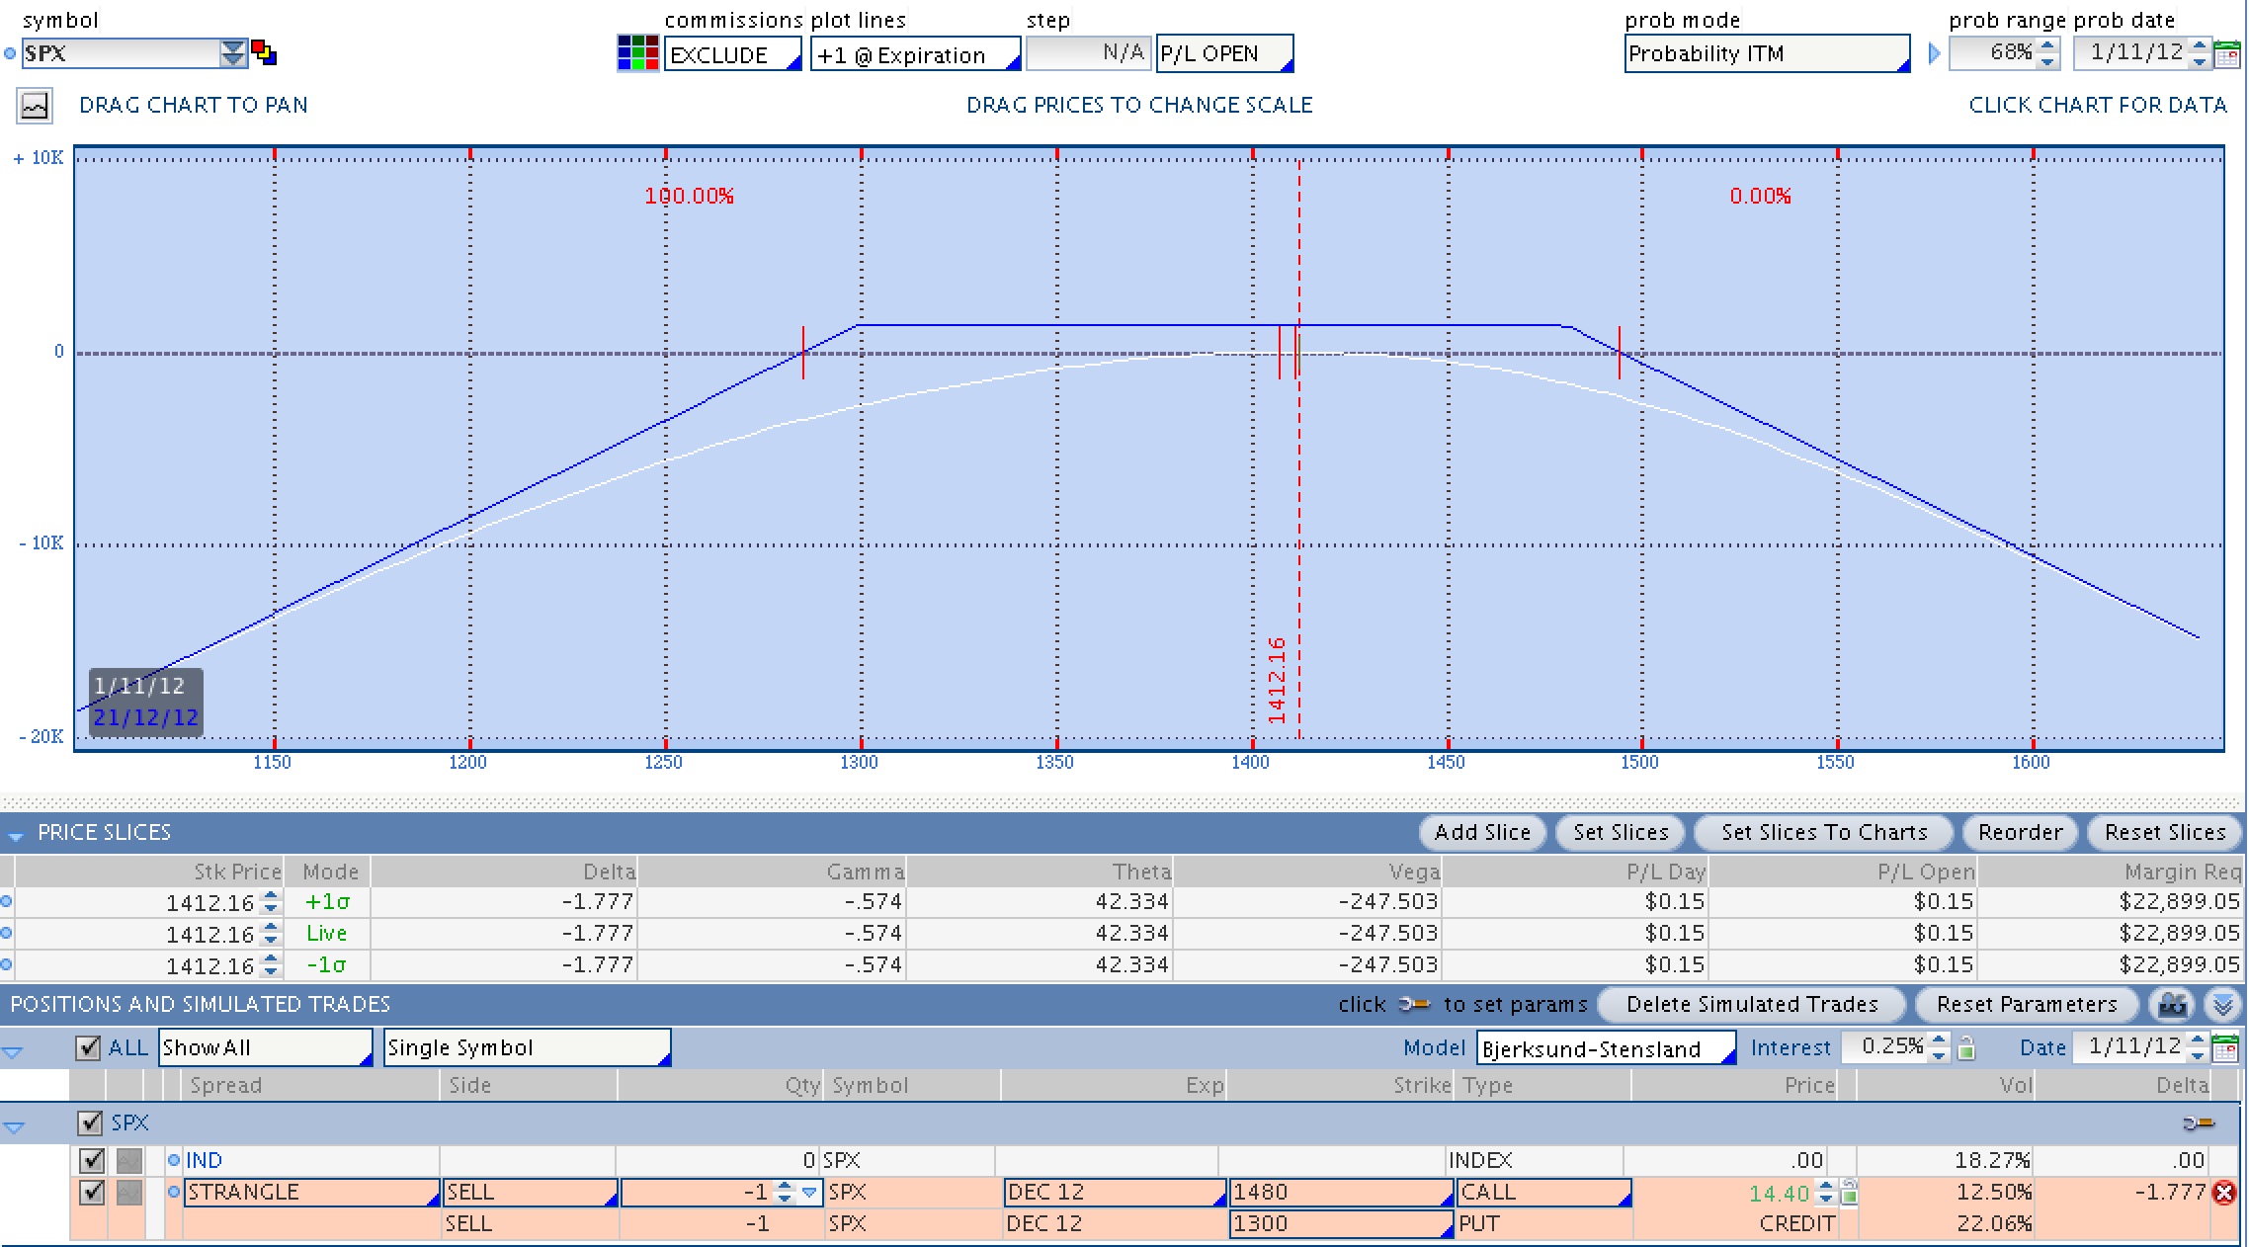
Task: Open the prob date calendar icon
Action: [x=2227, y=54]
